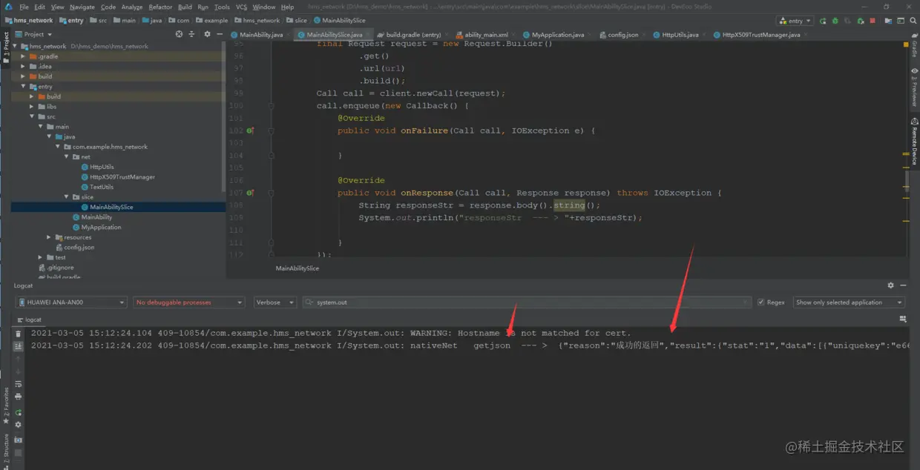Toggle the Regex checkbox

pos(760,302)
